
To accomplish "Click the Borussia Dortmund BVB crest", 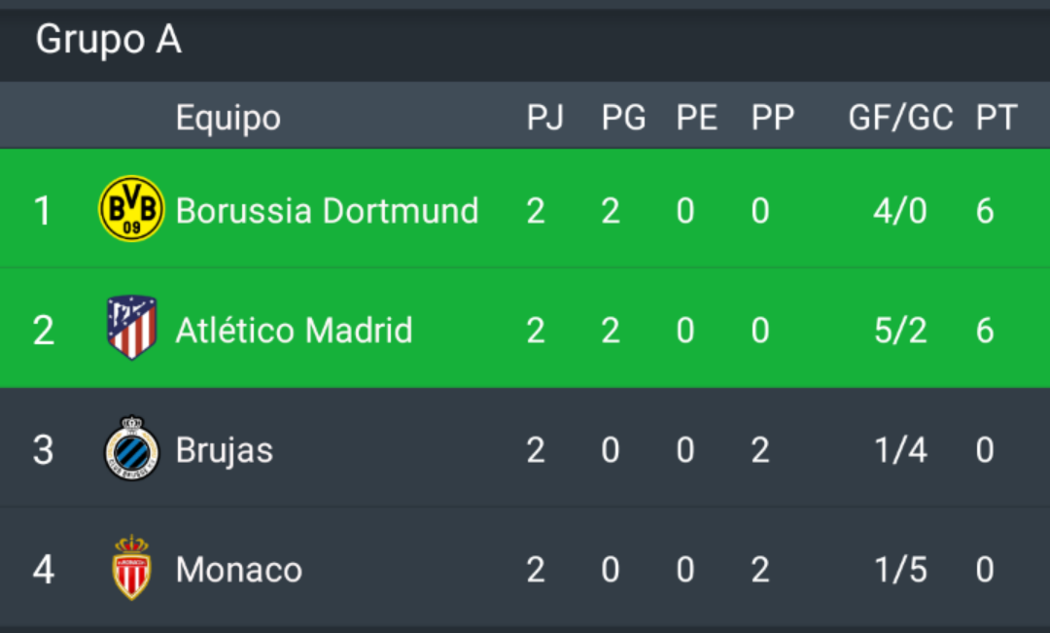I will 131,208.
